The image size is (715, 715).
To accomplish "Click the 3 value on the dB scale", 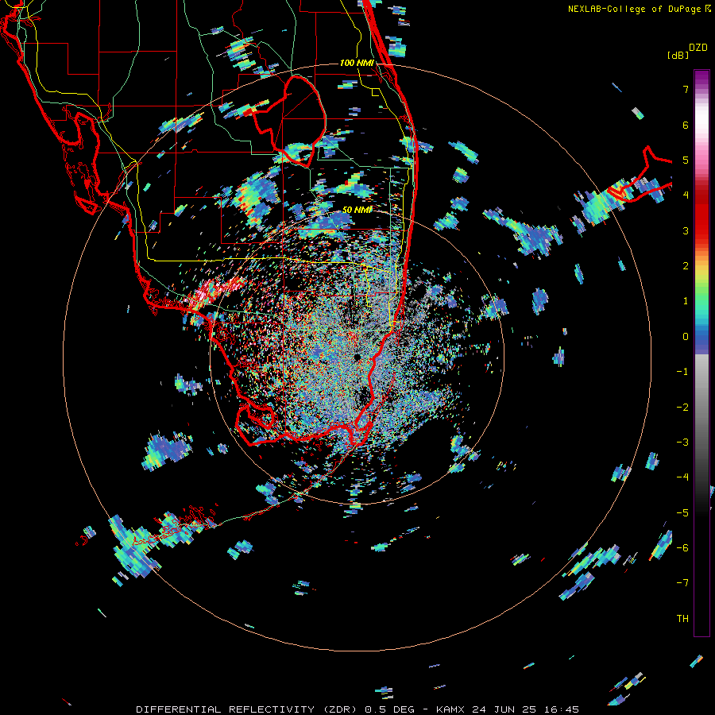I will tap(686, 230).
